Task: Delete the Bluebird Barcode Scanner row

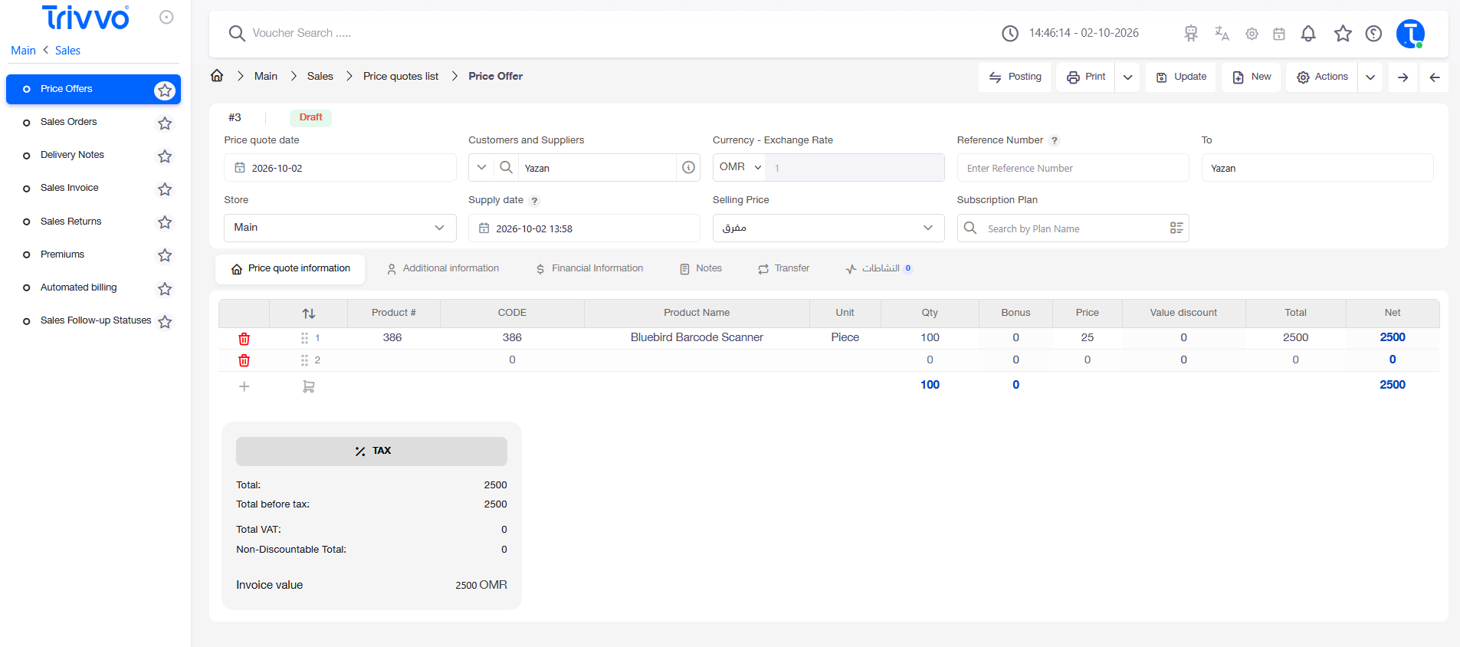Action: (x=244, y=339)
